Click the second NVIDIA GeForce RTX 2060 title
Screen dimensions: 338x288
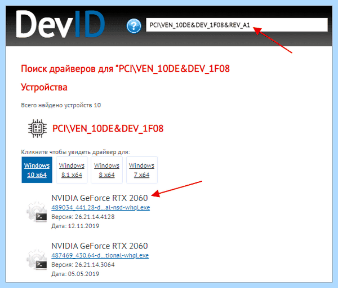coord(100,246)
